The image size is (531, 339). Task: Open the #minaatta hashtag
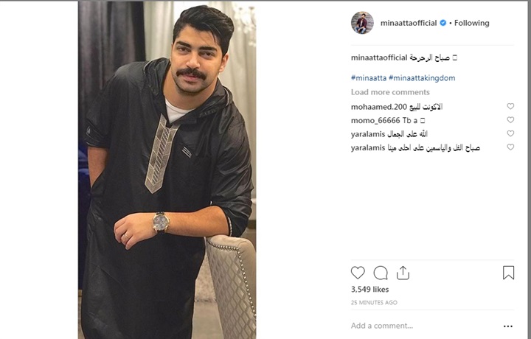[x=369, y=78]
